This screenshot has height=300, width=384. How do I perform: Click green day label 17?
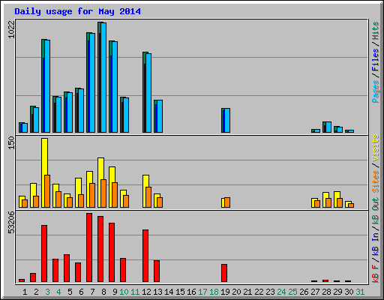tap(202, 292)
